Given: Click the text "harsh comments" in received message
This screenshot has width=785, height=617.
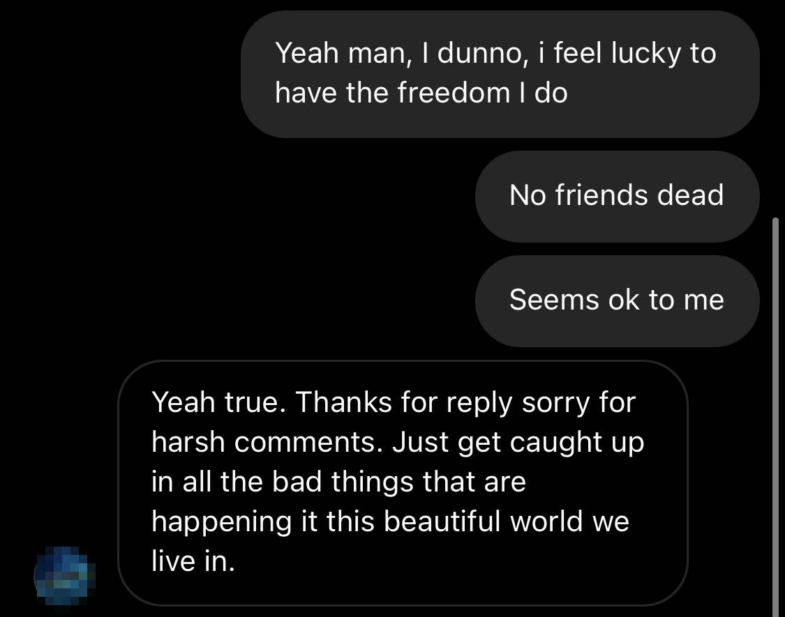Looking at the screenshot, I should point(267,443).
